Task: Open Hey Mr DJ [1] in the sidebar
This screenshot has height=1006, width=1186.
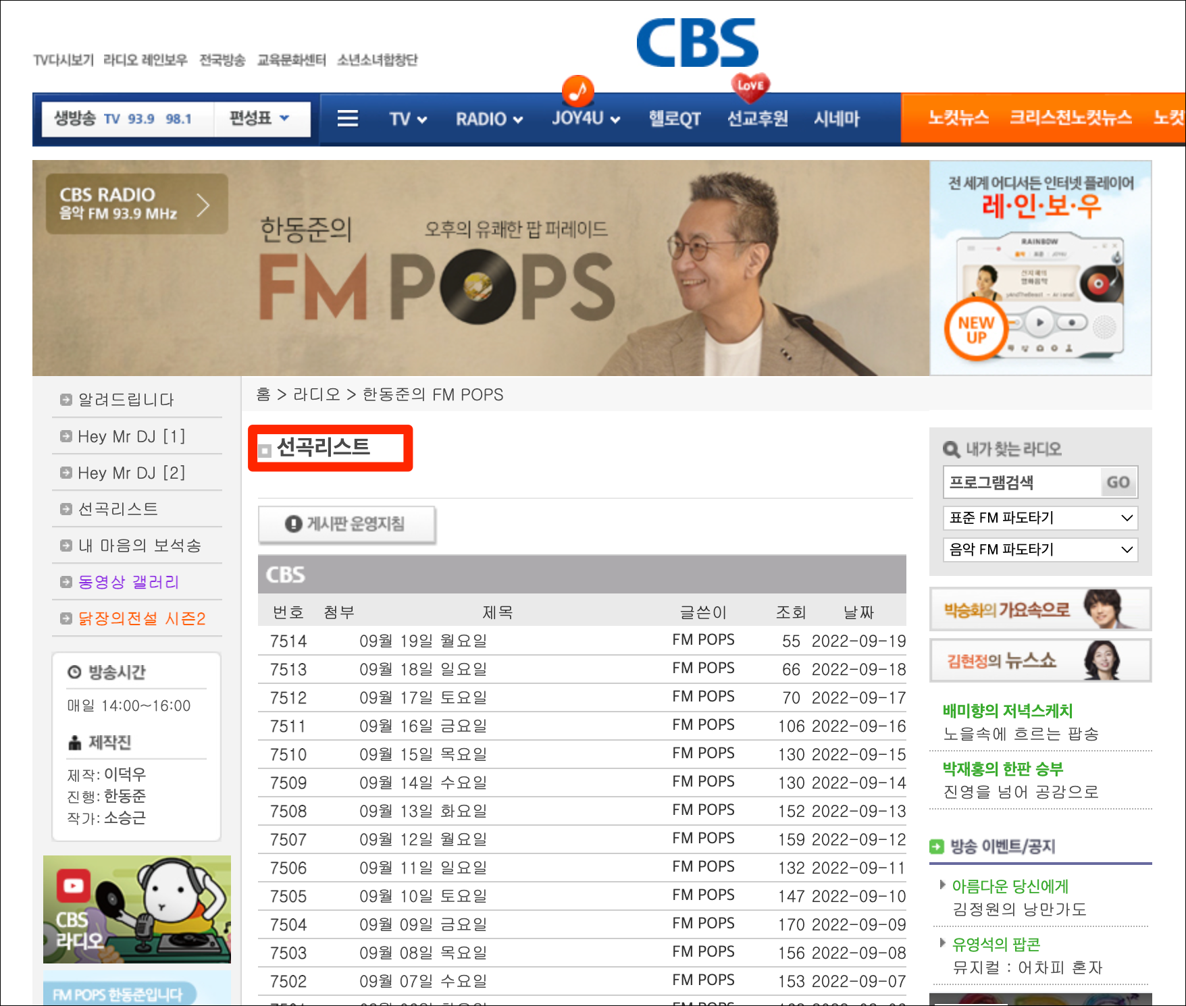Action: 132,437
